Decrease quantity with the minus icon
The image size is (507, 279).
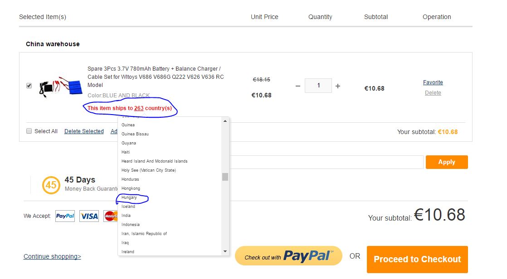[x=298, y=86]
